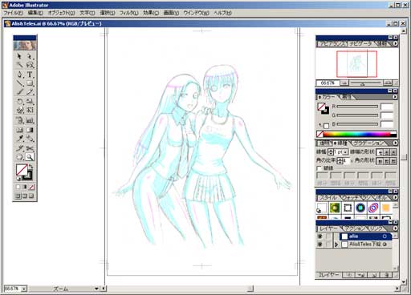This screenshot has height=295, width=411.
Task: Select the Type tool
Action: (30, 75)
